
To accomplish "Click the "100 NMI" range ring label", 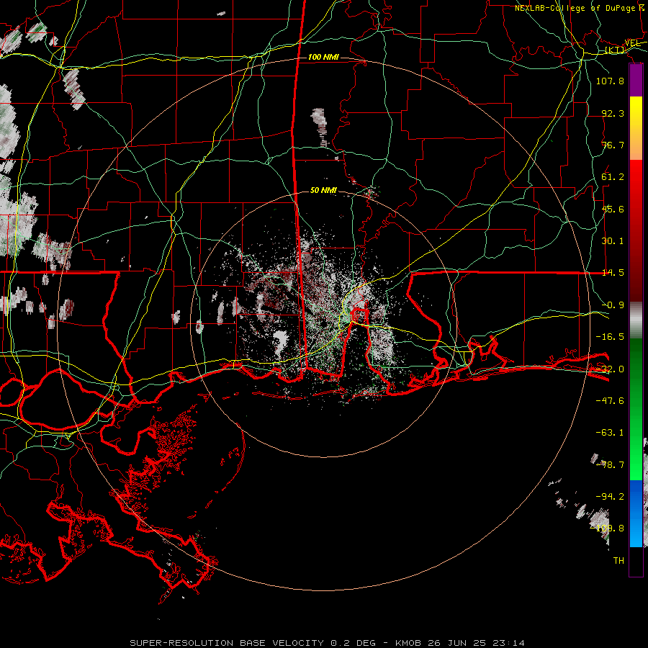I will coord(323,57).
